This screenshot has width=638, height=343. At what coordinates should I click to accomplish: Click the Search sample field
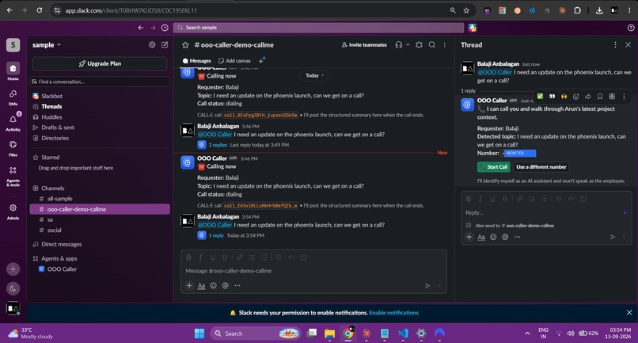(318, 28)
